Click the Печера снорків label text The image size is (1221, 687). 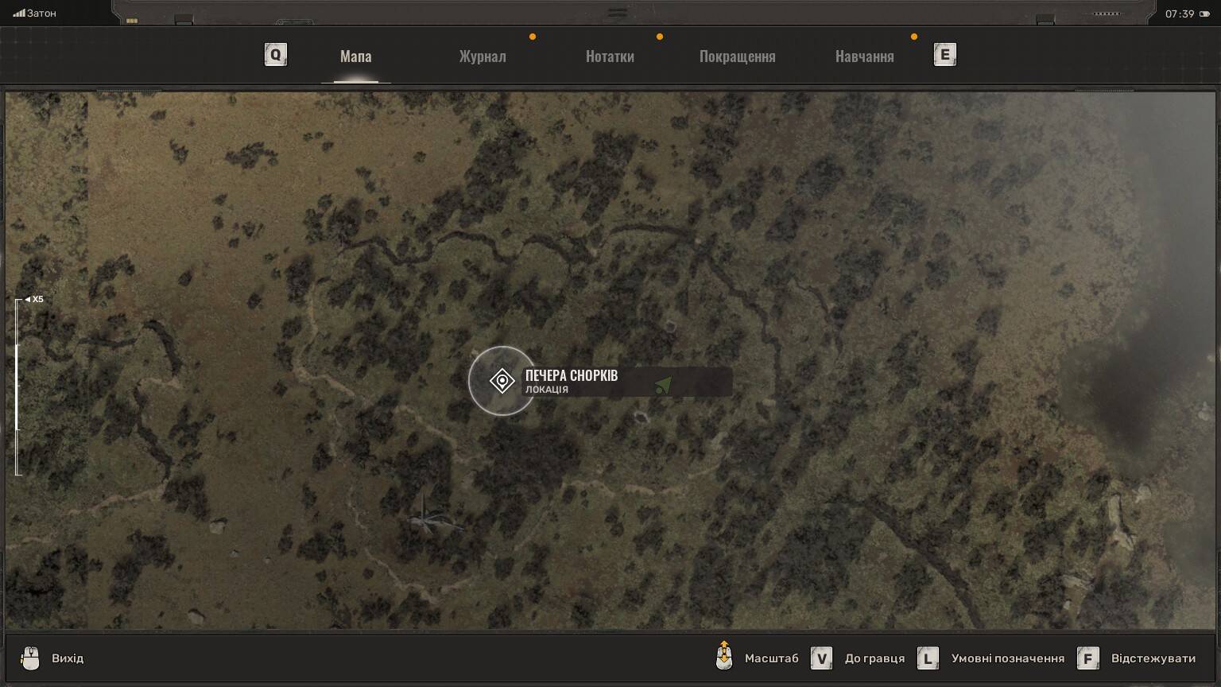571,375
